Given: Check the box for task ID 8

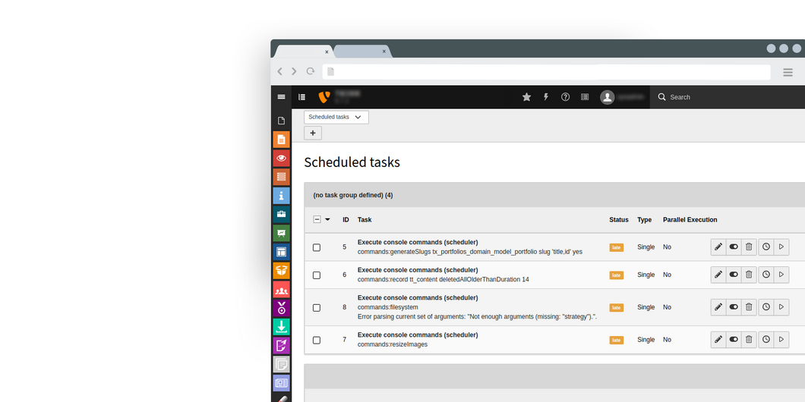Looking at the screenshot, I should pos(317,308).
